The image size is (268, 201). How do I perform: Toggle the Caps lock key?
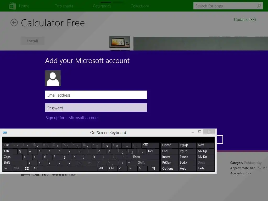click(x=12, y=157)
